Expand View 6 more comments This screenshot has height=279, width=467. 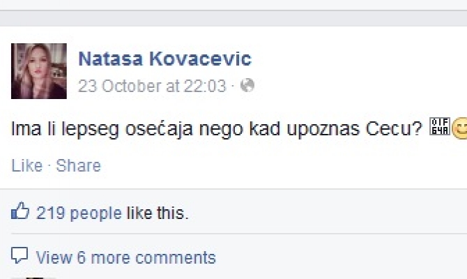point(125,257)
